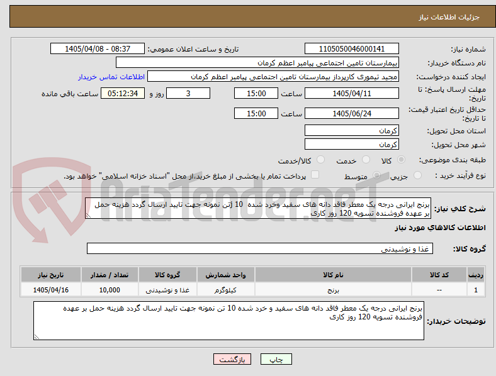Click the resize handle of شرح کلی نیاز textarea
Viewport: 496px width, 376px height.
tap(88, 216)
